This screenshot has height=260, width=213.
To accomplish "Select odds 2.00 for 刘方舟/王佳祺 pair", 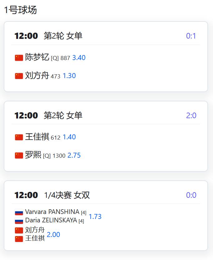I will click(x=54, y=234).
